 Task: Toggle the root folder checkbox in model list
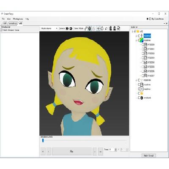pos(135,31)
